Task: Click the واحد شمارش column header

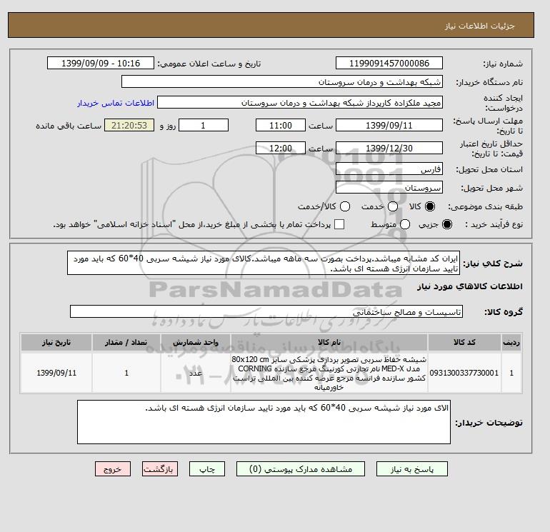Action: [196, 342]
